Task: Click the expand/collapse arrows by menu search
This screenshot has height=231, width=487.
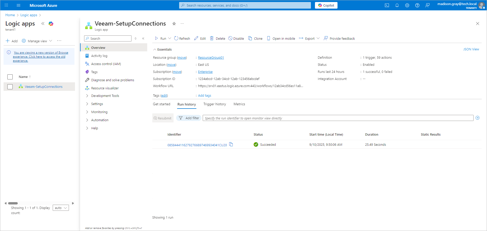Action: click(x=136, y=38)
